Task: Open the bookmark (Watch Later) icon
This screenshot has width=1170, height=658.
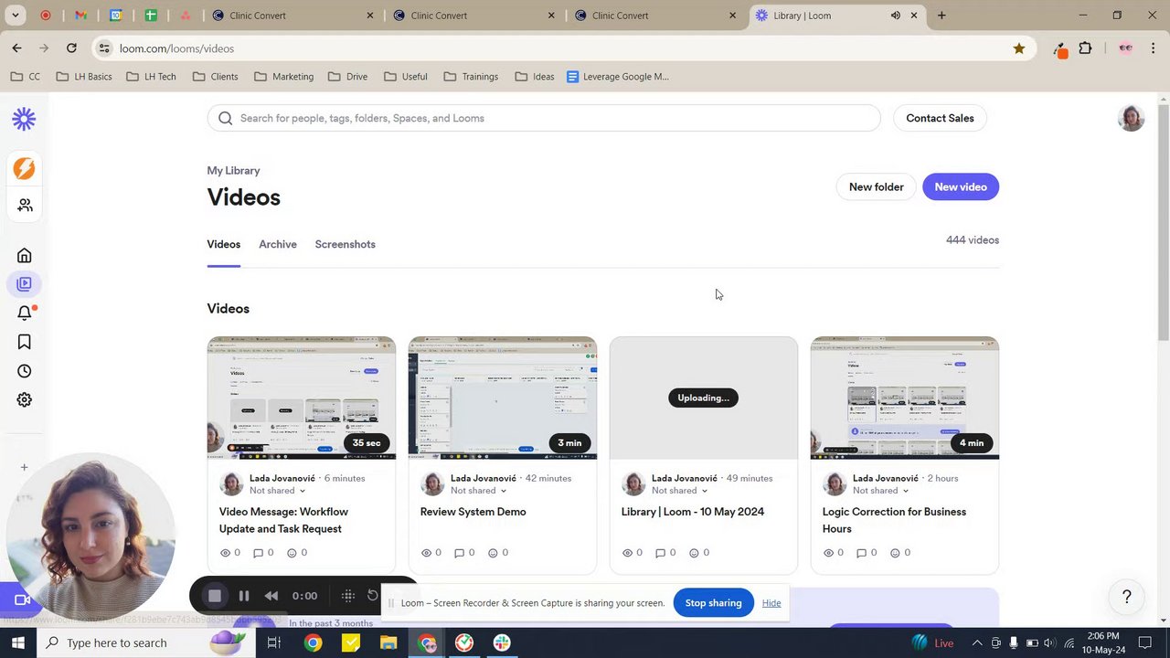Action: (25, 342)
